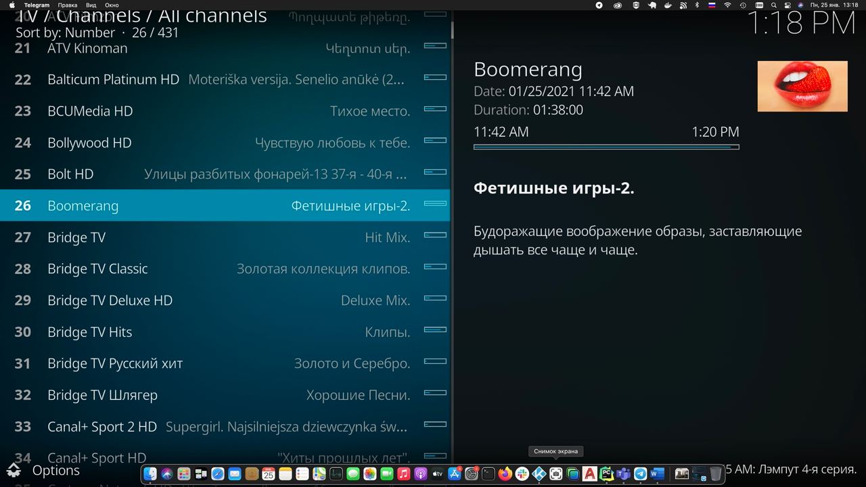This screenshot has width=866, height=487.
Task: Click the channel list scrollbar
Action: [452, 30]
